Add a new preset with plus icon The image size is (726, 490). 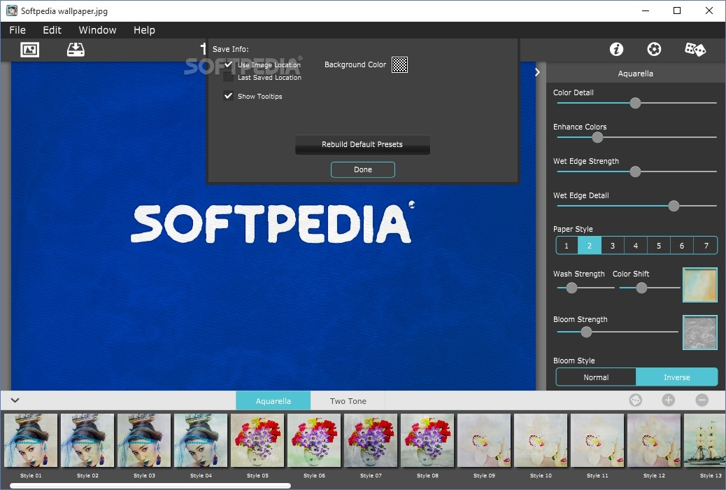[668, 400]
